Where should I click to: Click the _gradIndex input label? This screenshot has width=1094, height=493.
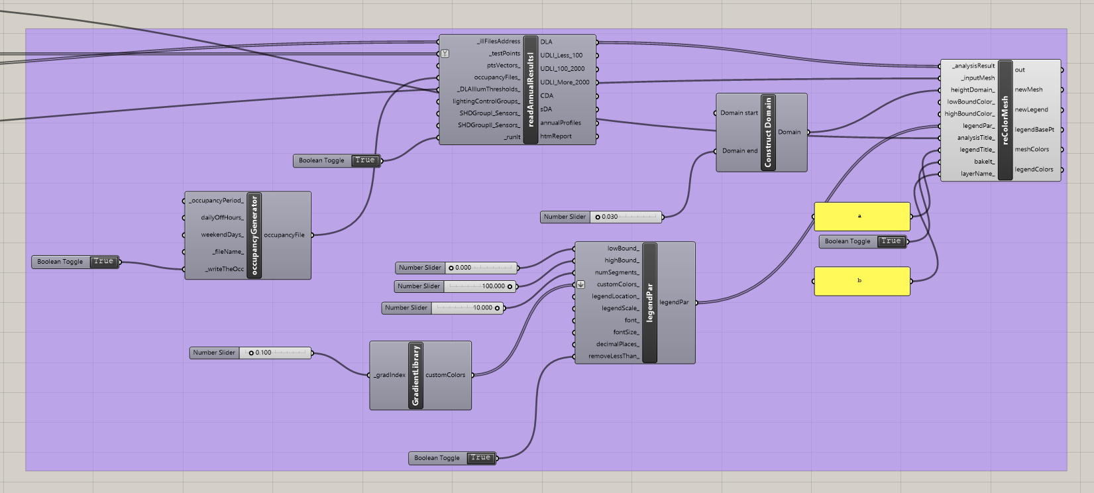point(390,375)
